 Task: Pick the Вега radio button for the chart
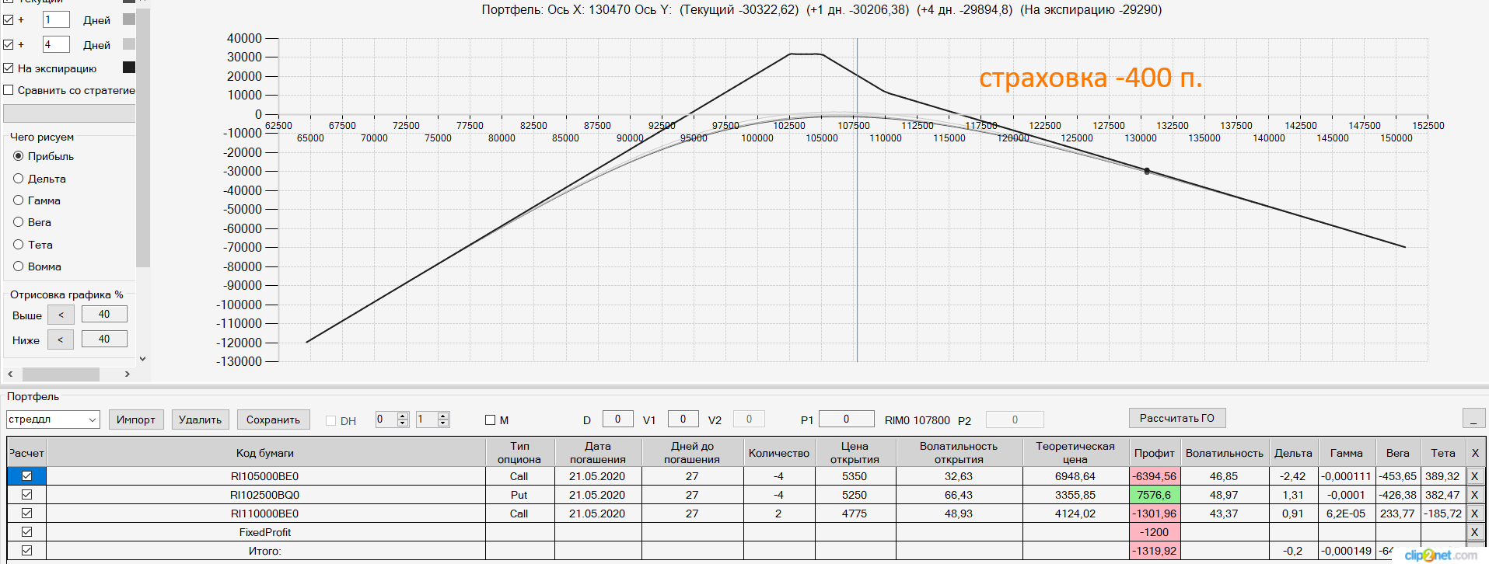(19, 222)
